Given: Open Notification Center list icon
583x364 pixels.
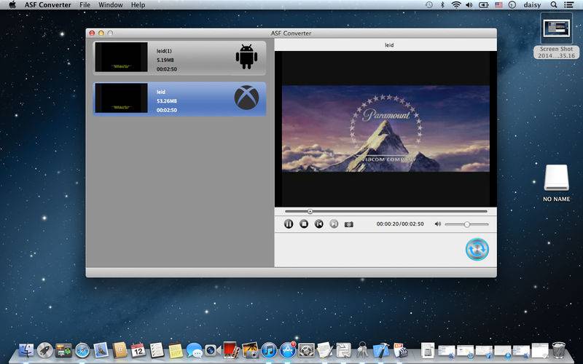Looking at the screenshot, I should click(x=568, y=5).
